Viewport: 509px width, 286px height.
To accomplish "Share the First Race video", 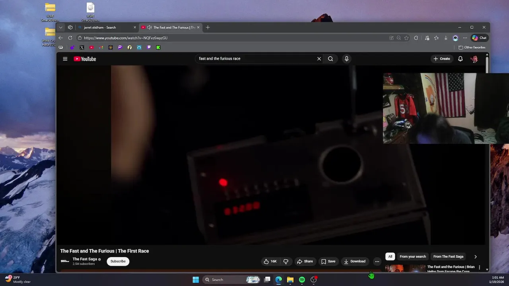I will 305,261.
